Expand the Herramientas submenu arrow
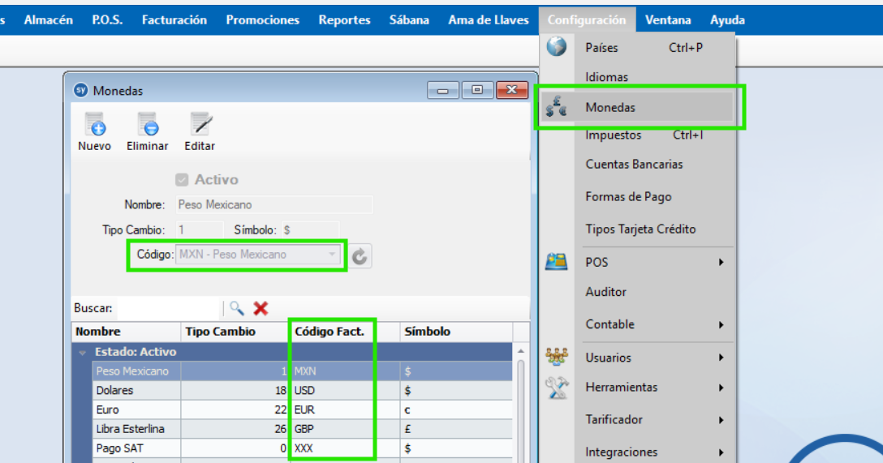The width and height of the screenshot is (883, 463). 721,388
